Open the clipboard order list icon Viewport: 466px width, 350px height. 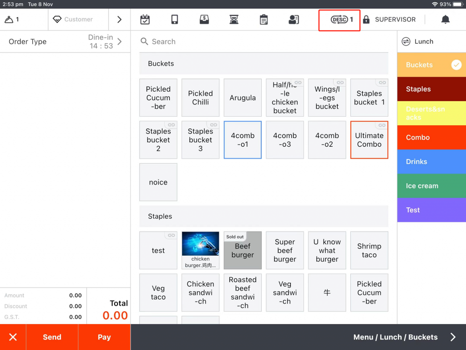coord(263,20)
